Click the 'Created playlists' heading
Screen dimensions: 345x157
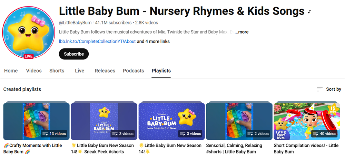click(x=22, y=89)
